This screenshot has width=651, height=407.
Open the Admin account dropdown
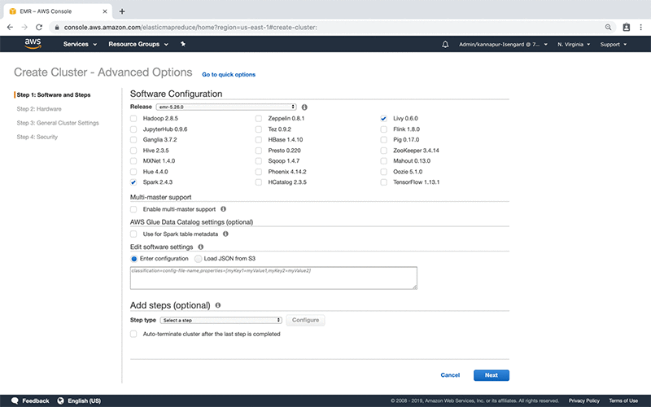tap(503, 45)
